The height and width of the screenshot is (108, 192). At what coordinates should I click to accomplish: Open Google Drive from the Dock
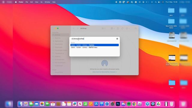[x=158, y=104]
